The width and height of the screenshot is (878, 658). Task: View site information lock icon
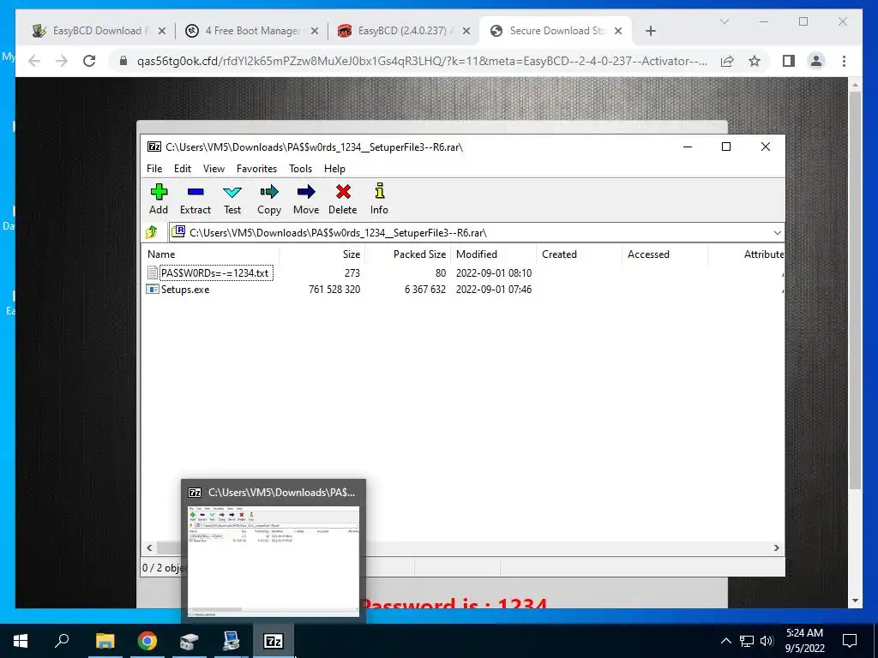point(123,61)
